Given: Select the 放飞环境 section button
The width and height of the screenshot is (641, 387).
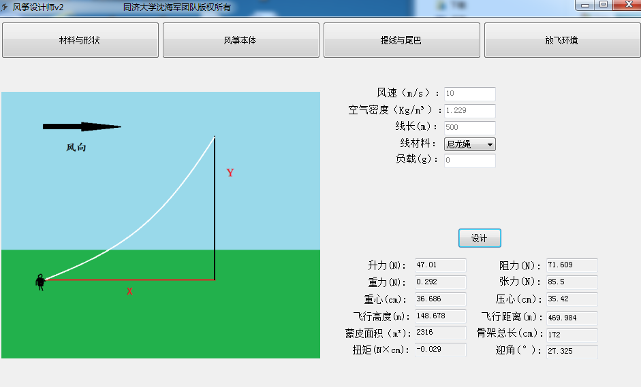Looking at the screenshot, I should point(561,40).
